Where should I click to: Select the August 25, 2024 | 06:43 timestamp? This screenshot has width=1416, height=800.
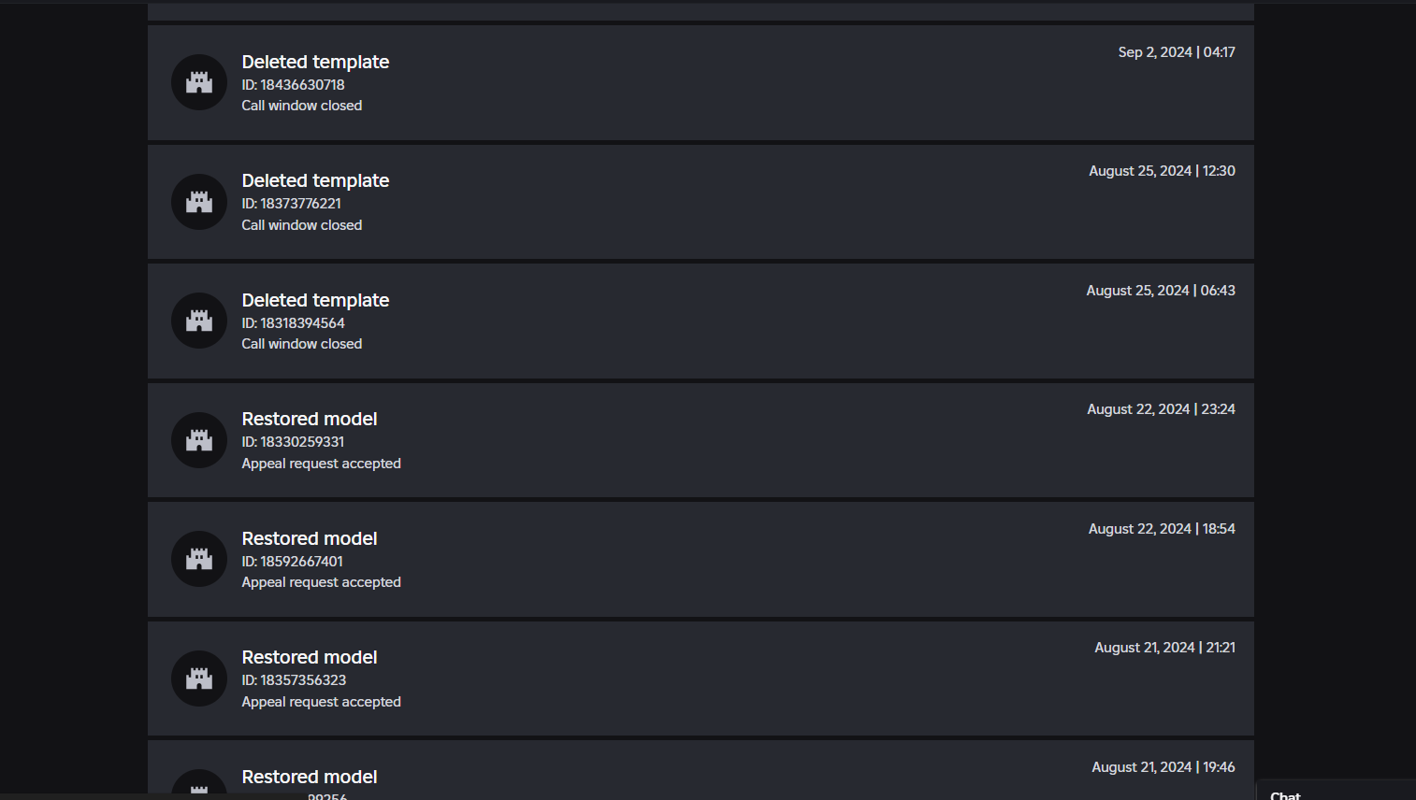point(1161,290)
